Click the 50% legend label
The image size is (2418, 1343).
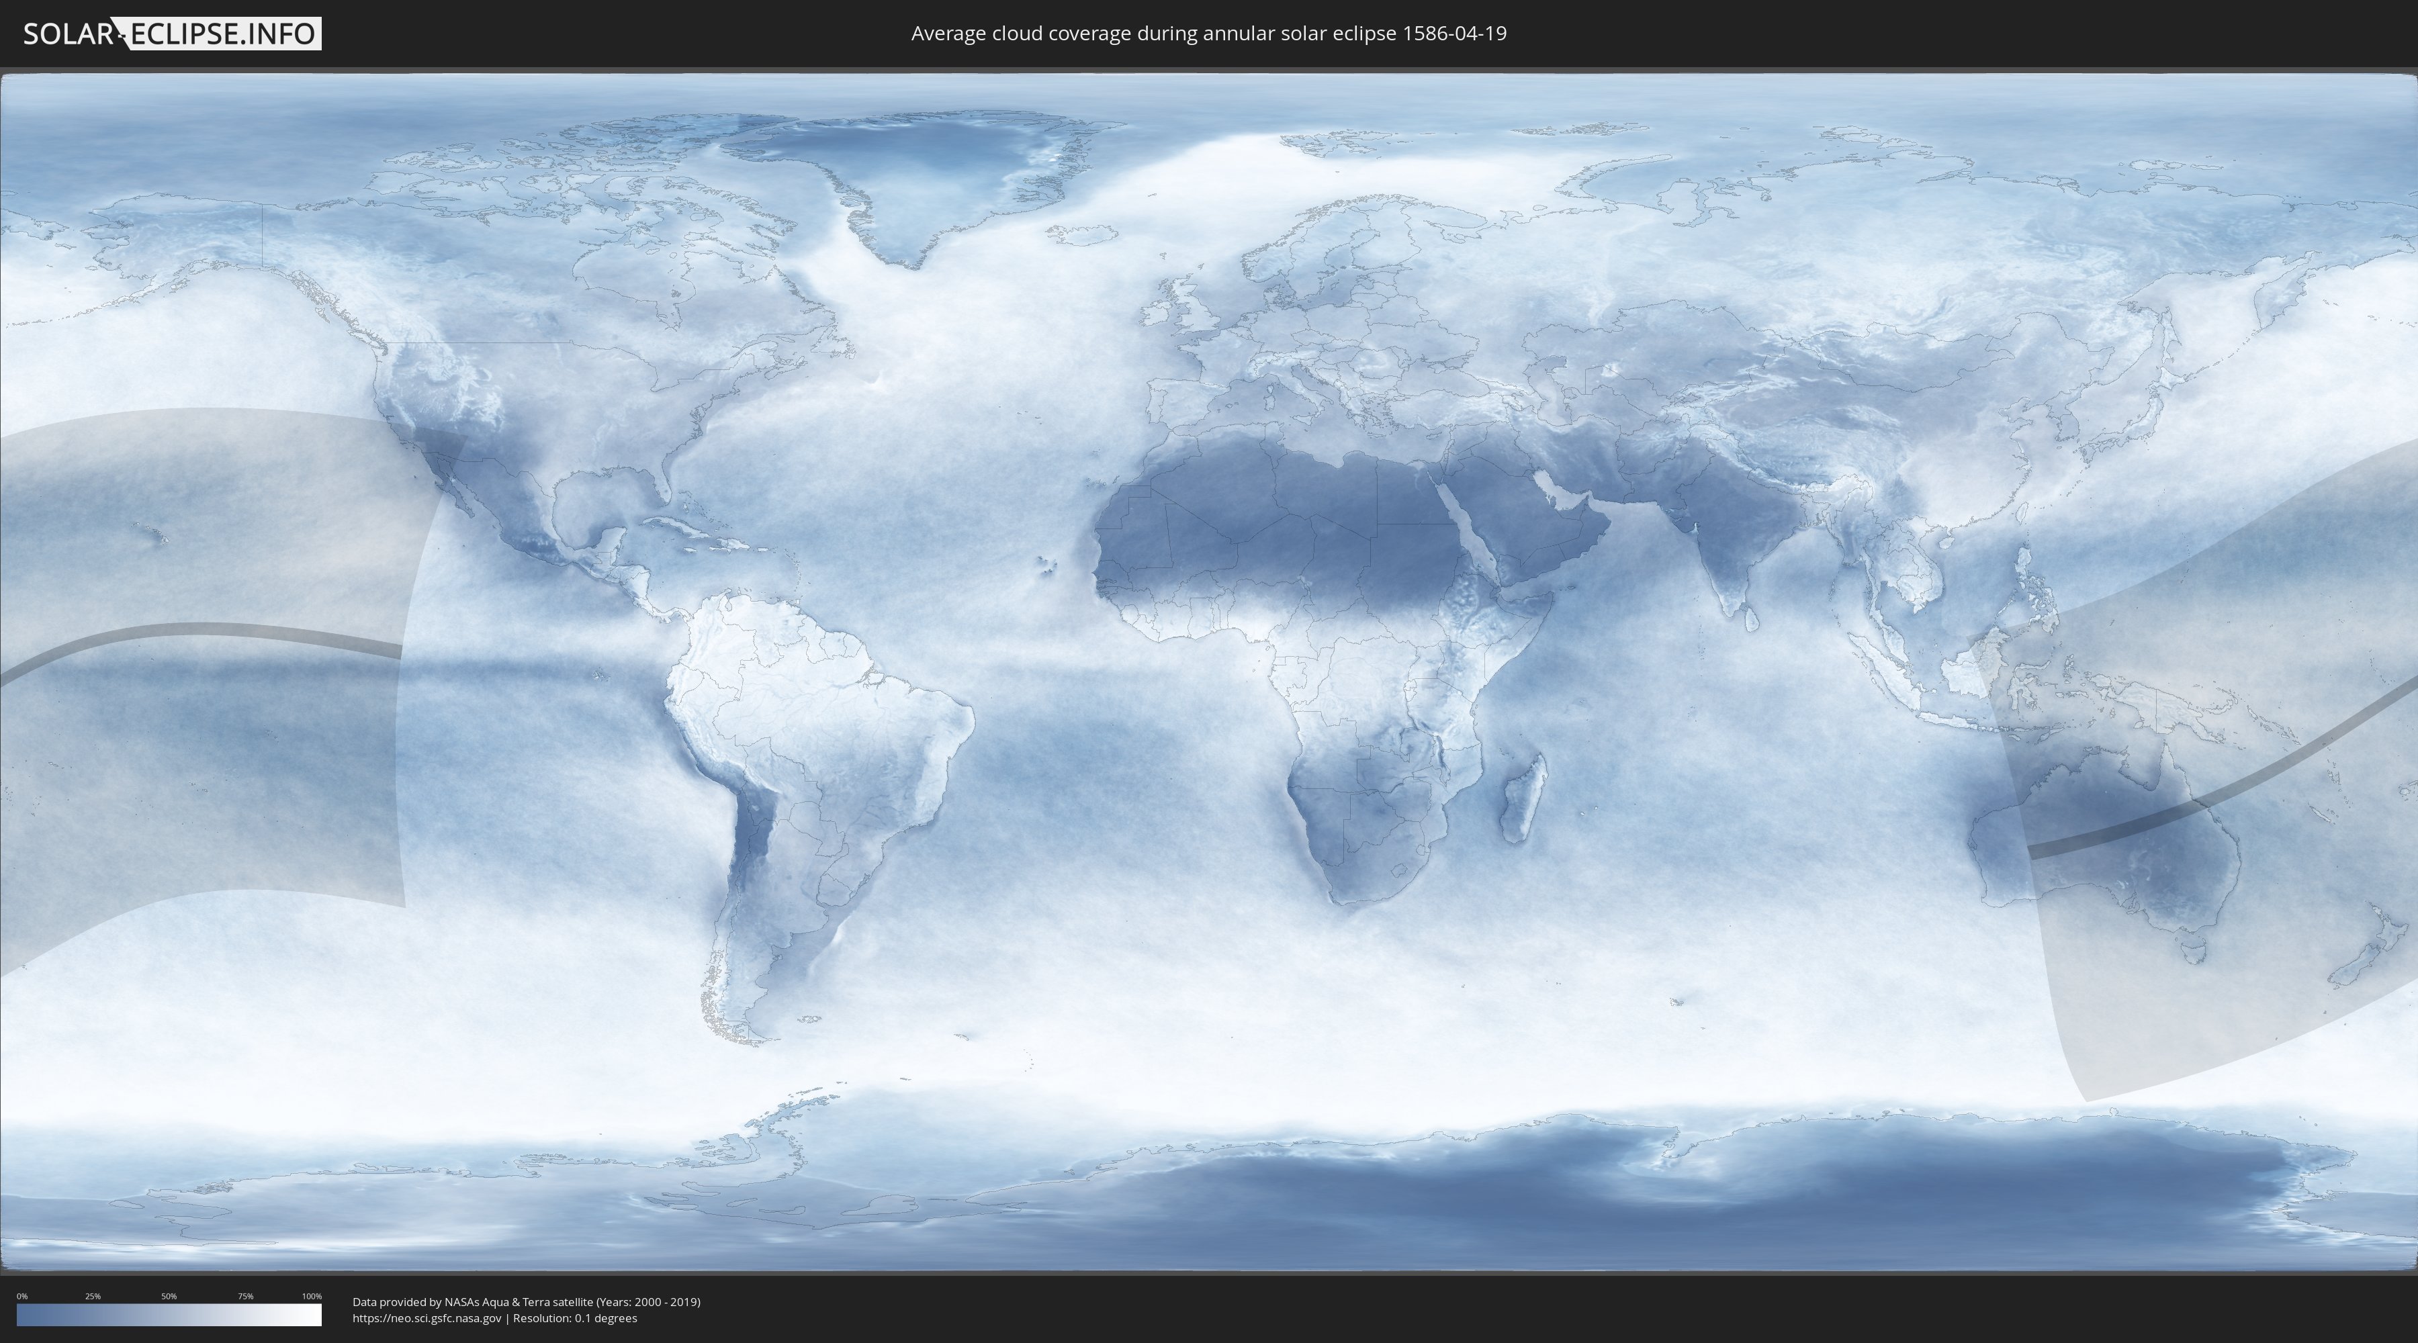[x=169, y=1296]
